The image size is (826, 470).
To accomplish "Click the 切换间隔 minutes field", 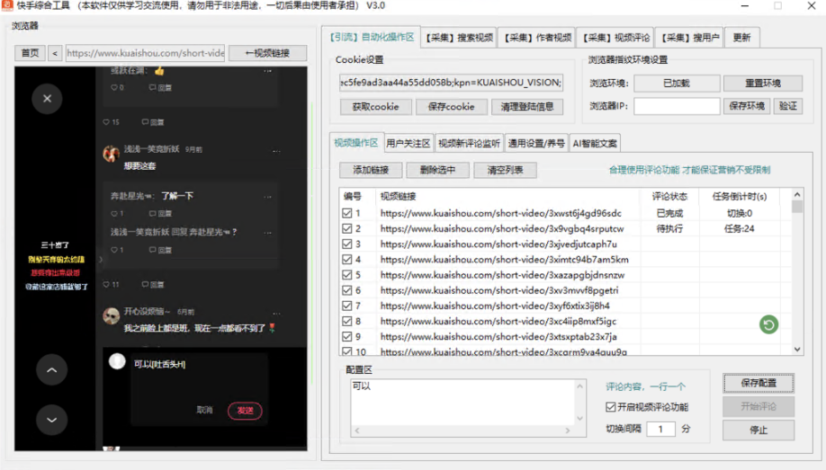I will click(660, 429).
